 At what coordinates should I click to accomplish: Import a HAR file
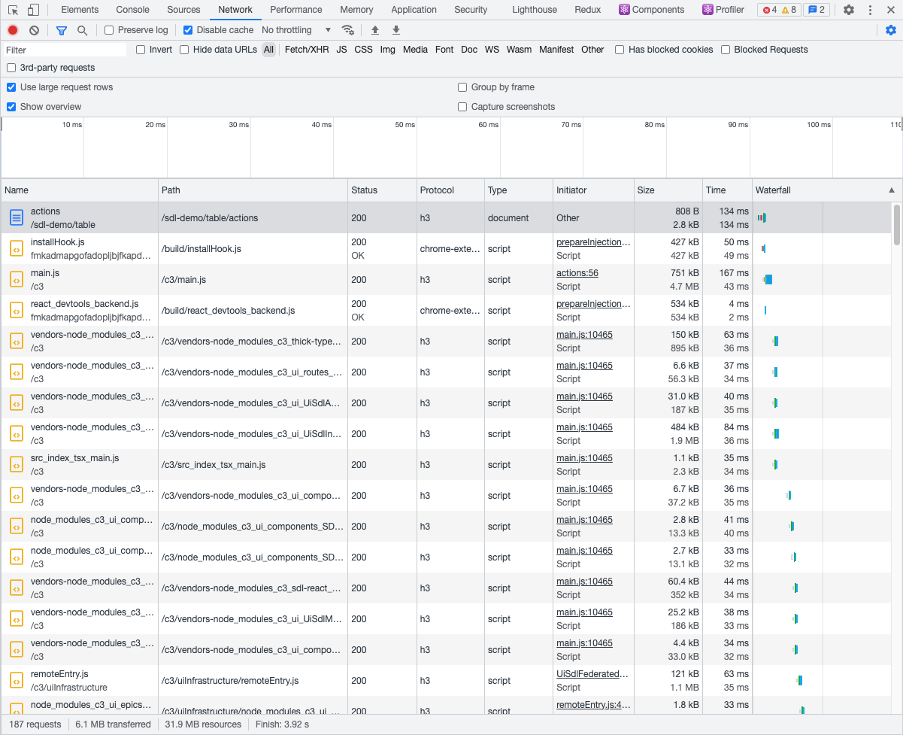(x=374, y=30)
